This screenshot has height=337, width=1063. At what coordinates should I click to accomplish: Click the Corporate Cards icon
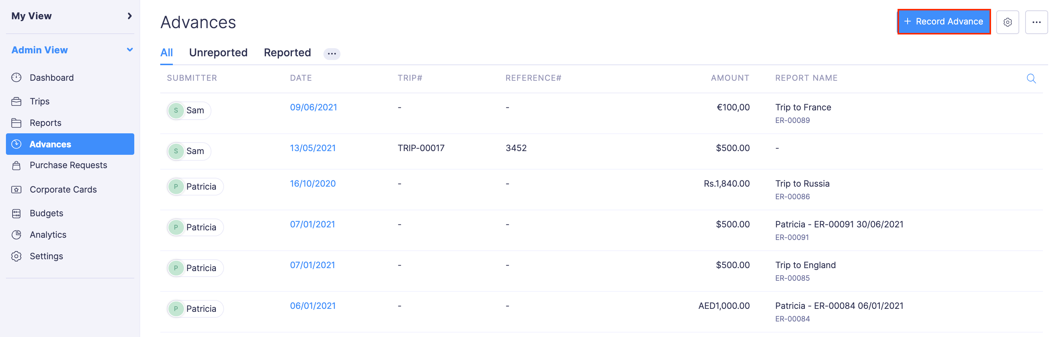point(17,190)
